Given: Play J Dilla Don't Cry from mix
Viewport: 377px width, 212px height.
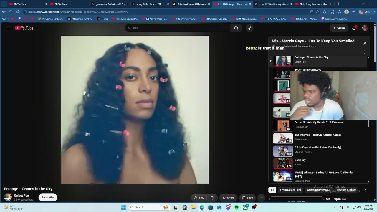Looking at the screenshot, I should 300,160.
